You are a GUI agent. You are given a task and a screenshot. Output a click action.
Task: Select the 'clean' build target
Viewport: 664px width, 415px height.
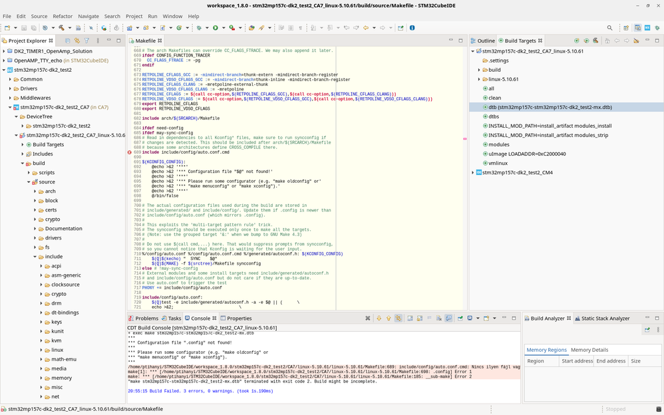[494, 98]
